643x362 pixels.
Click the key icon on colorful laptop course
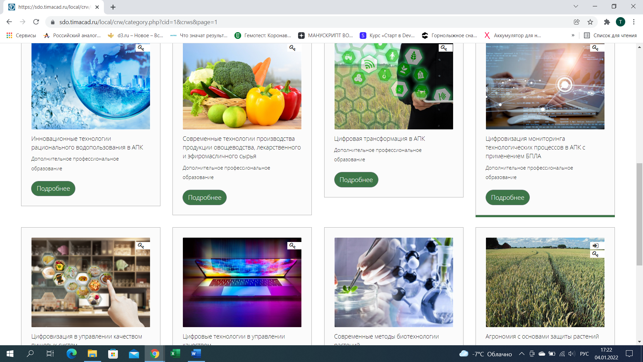point(292,246)
